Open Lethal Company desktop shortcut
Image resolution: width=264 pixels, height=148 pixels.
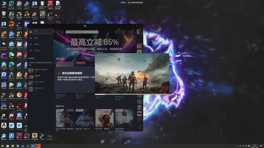(x=19, y=107)
